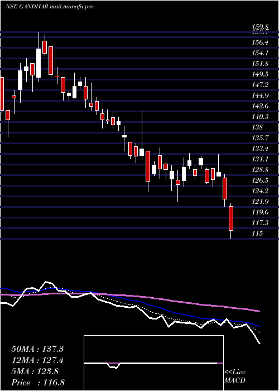Screen dimensions: 279x391
Task: Click the 117.3 price axis label
Action: (x=260, y=223)
